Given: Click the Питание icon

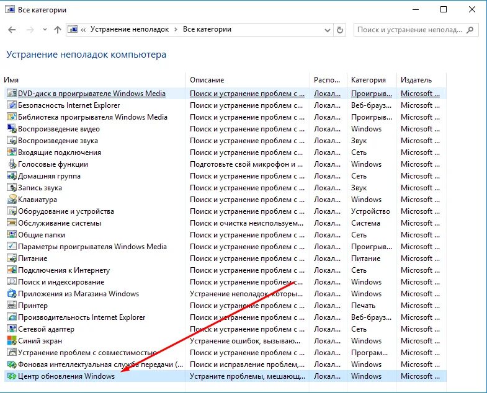Looking at the screenshot, I should (x=12, y=258).
